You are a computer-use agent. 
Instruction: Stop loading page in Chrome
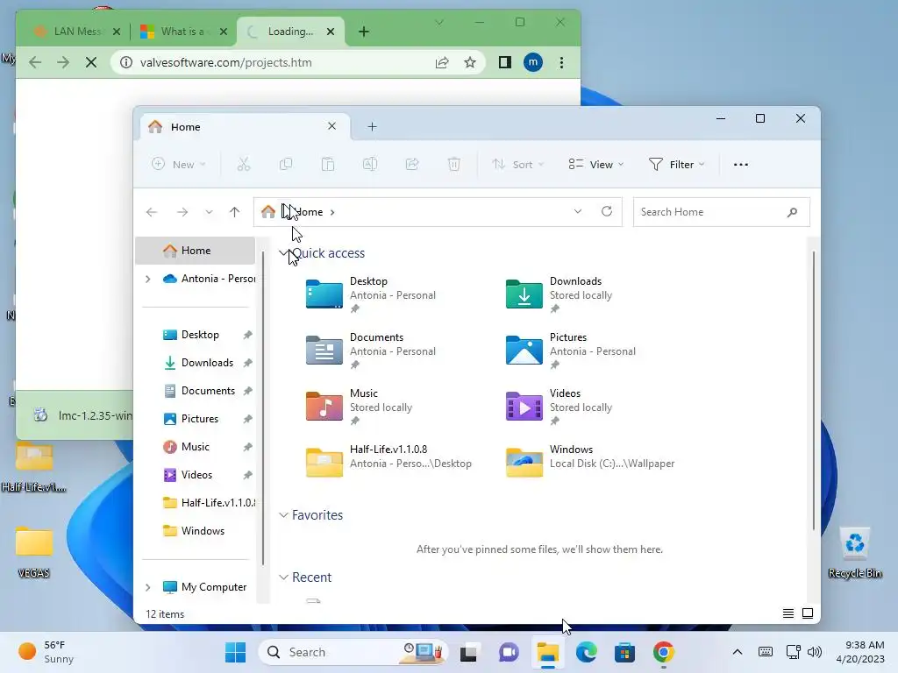90,62
